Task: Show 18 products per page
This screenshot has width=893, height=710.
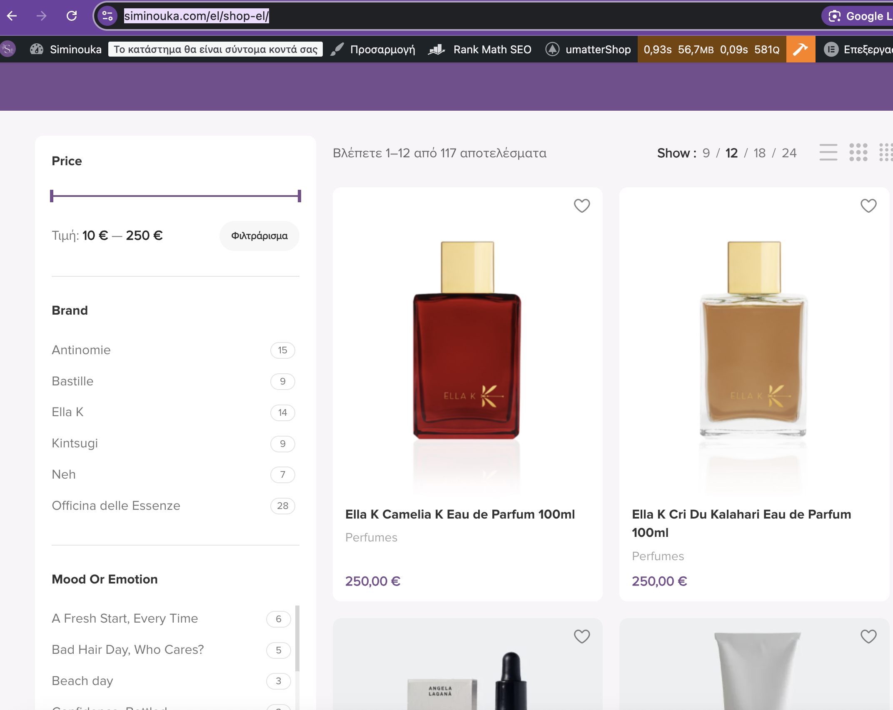Action: pyautogui.click(x=759, y=153)
